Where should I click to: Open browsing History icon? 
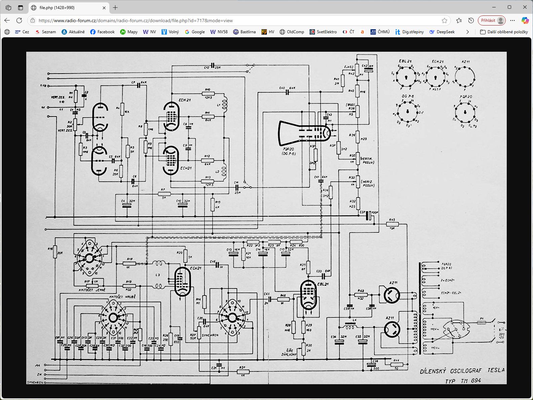pyautogui.click(x=471, y=20)
